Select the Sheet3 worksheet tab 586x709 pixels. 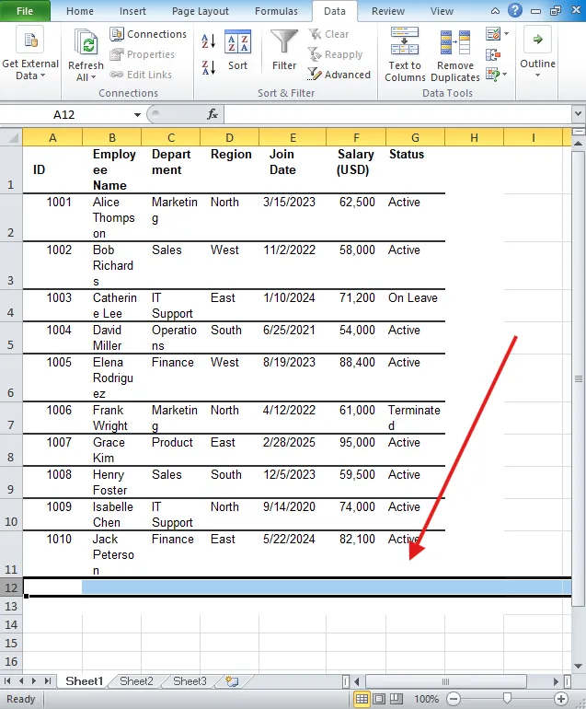point(190,681)
